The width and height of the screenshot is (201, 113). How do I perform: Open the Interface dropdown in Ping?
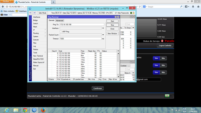[103, 28]
